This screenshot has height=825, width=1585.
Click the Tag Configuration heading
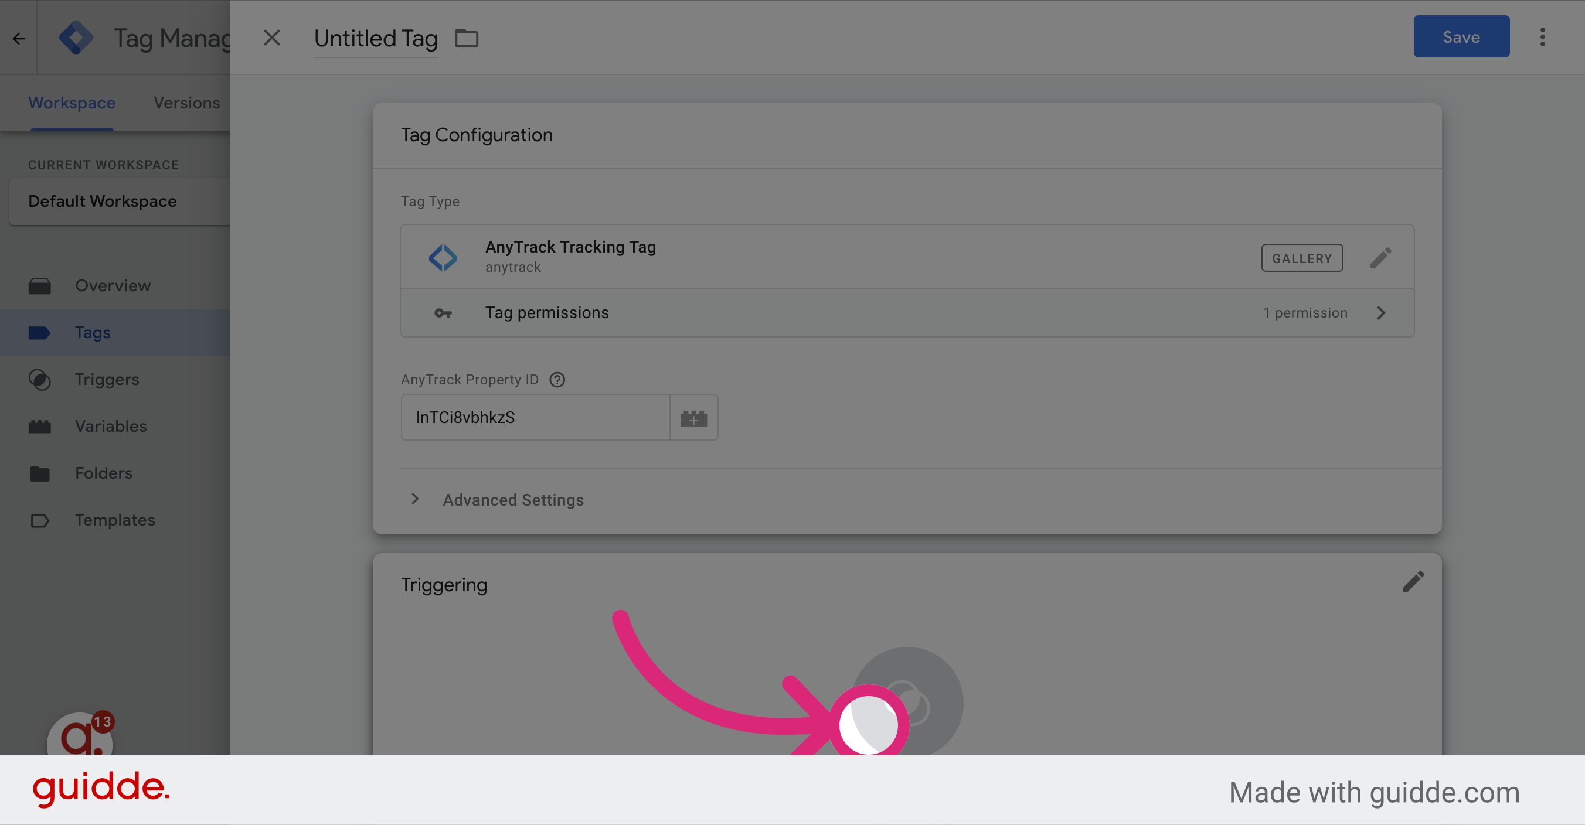[x=477, y=135]
